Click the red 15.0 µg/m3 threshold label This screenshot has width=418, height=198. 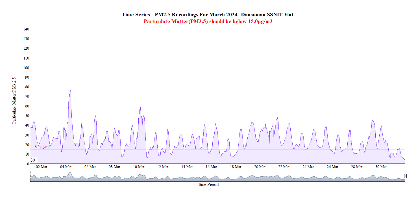tap(42, 147)
